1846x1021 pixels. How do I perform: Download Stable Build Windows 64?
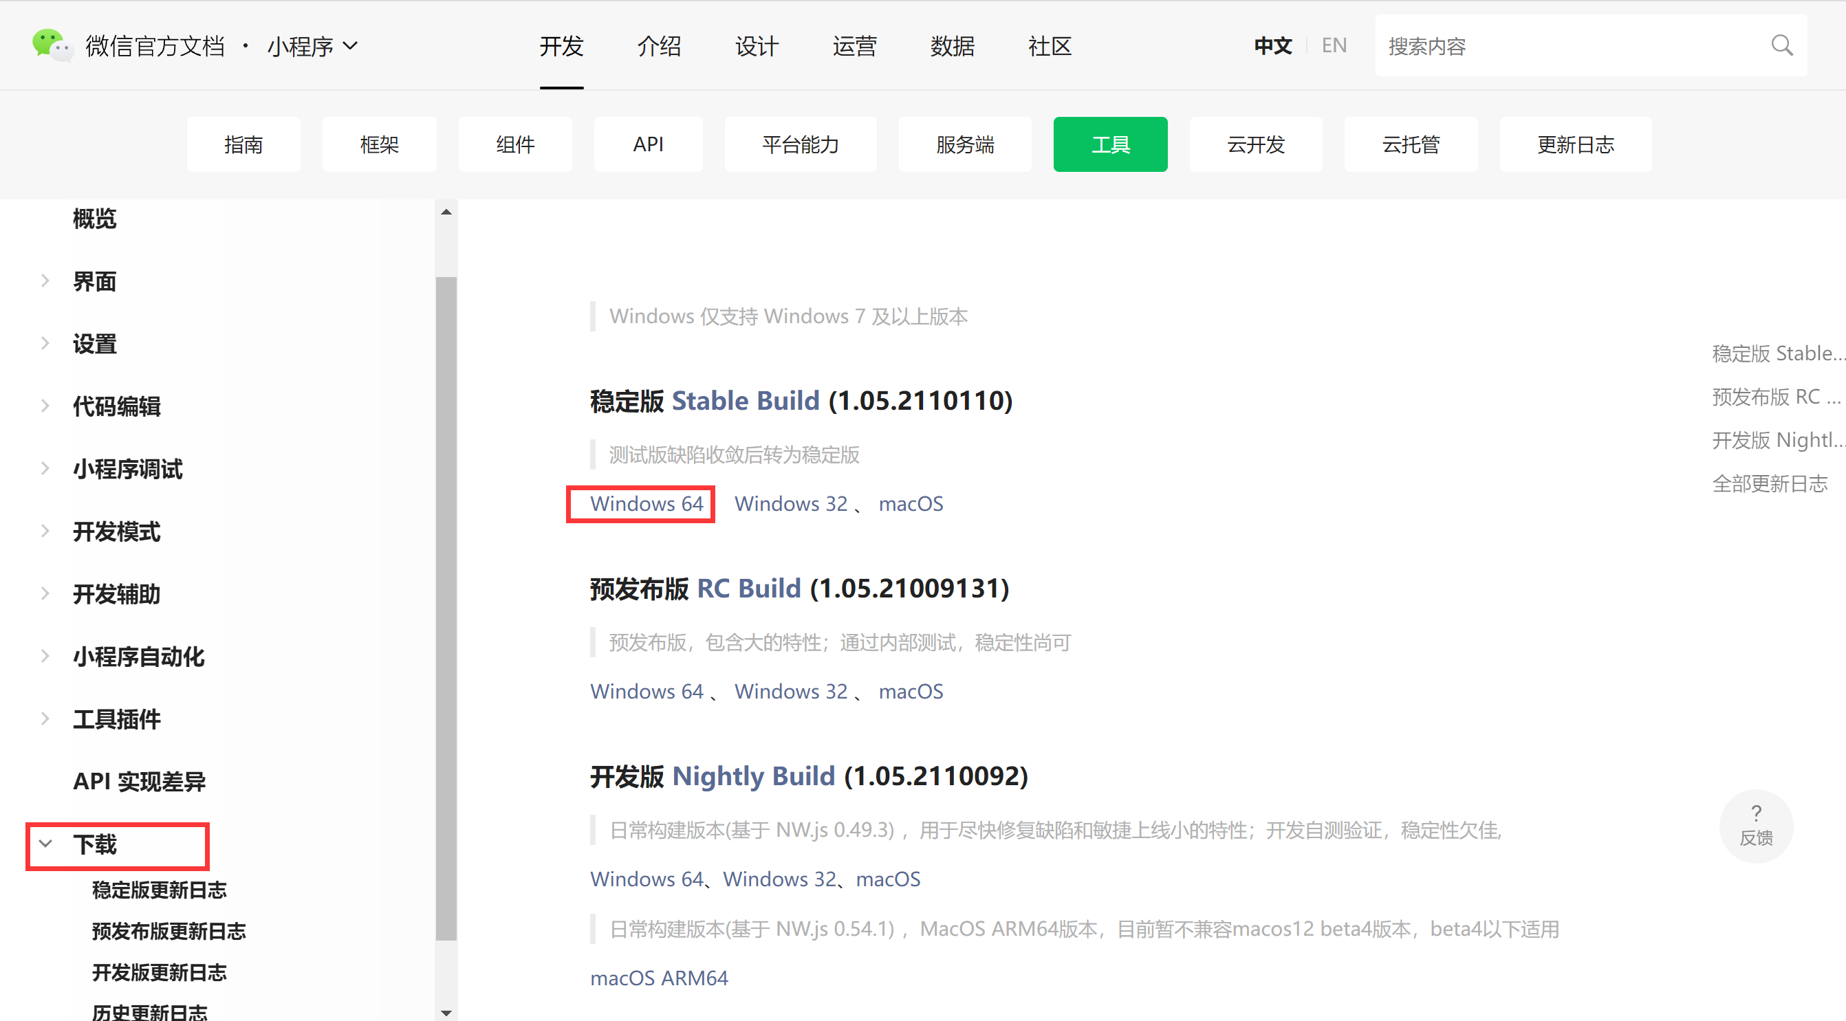(x=647, y=504)
